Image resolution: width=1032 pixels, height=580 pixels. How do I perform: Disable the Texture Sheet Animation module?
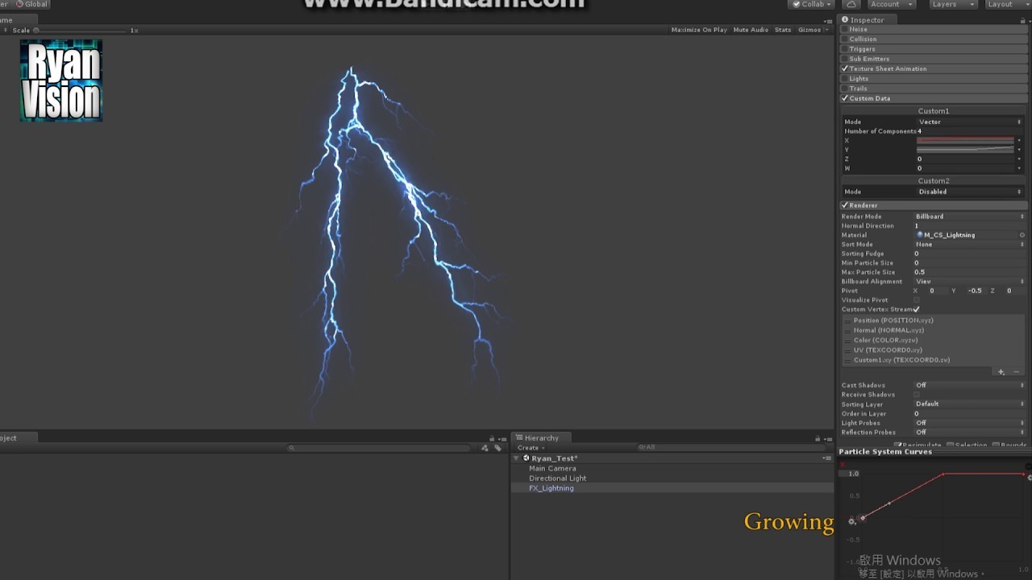[844, 68]
